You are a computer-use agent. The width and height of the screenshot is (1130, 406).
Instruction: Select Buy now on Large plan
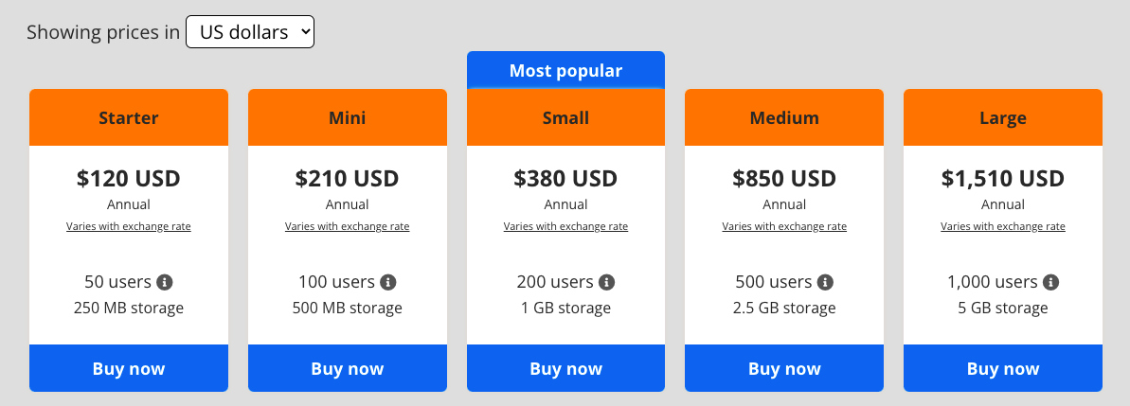1003,368
